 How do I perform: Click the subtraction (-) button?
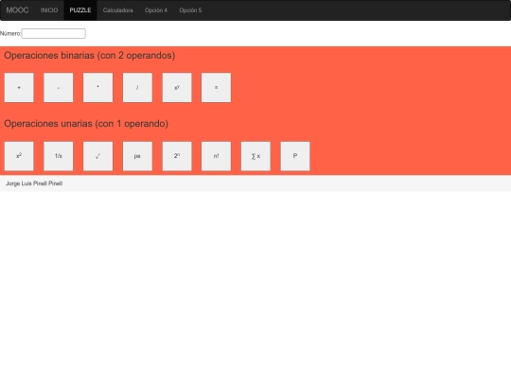pos(59,88)
